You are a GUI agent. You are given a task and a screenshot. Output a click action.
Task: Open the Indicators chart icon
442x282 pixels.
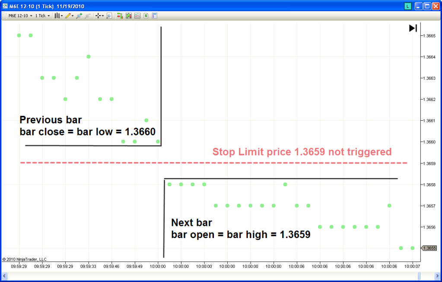[137, 16]
